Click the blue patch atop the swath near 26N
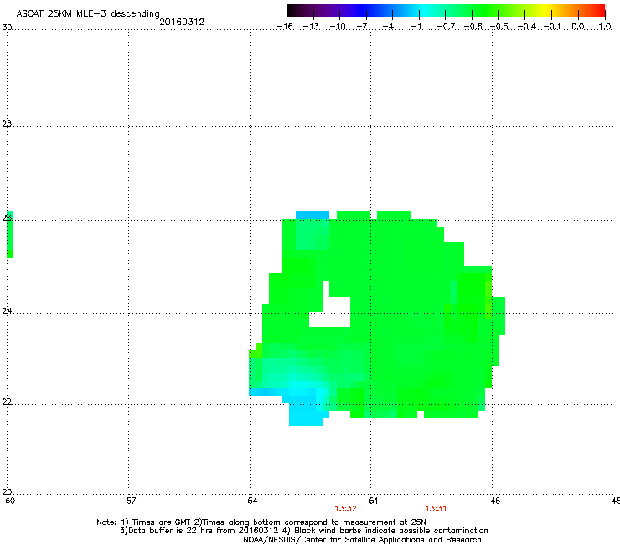The height and width of the screenshot is (545, 620). [x=313, y=215]
